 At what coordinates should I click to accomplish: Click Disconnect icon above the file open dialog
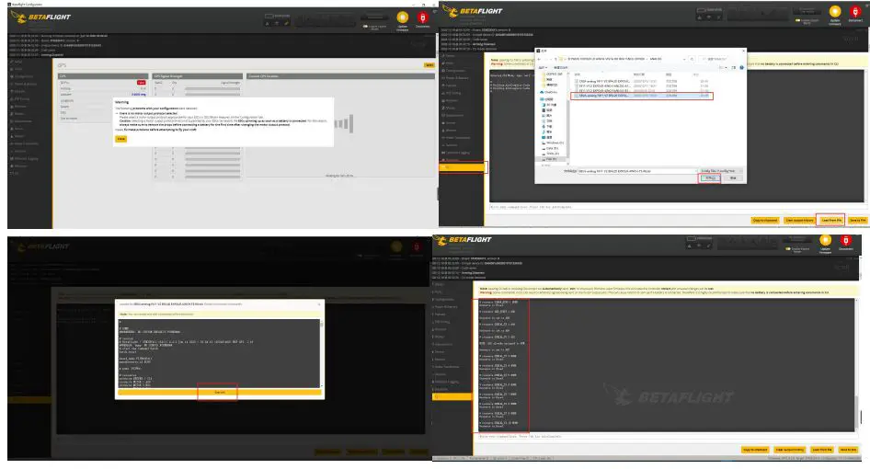coord(855,12)
